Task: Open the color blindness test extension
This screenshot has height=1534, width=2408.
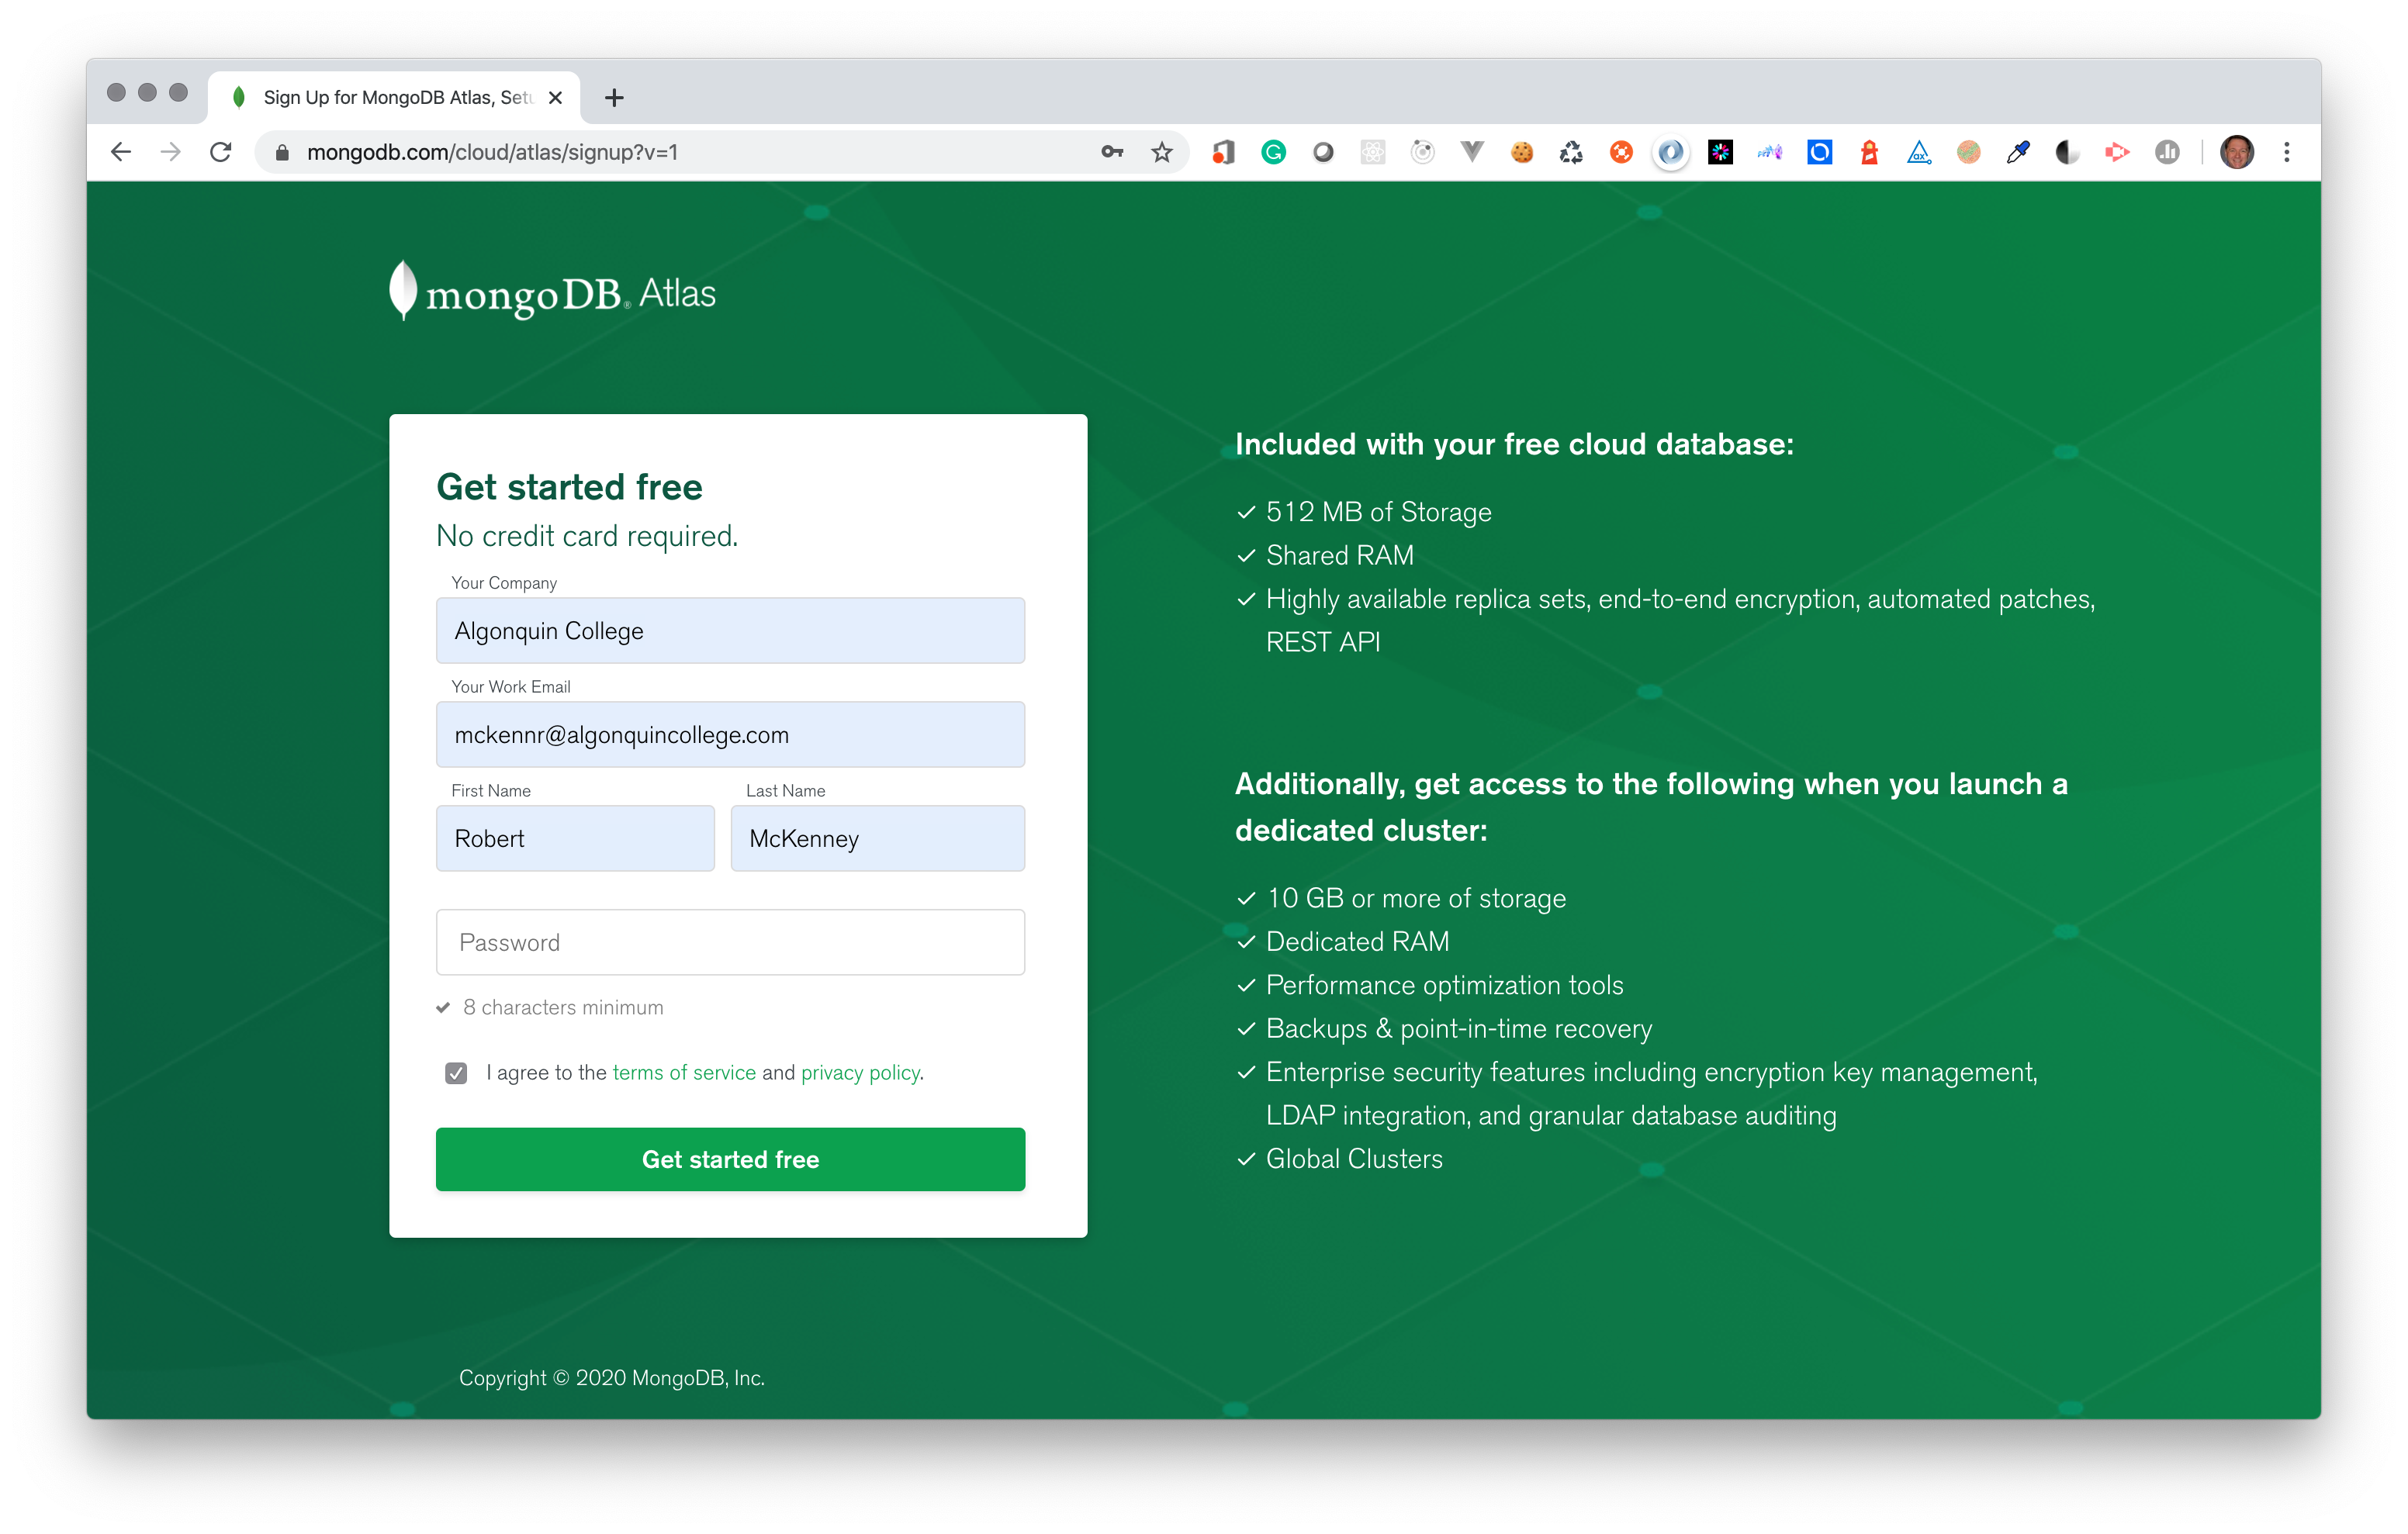Action: [1969, 152]
